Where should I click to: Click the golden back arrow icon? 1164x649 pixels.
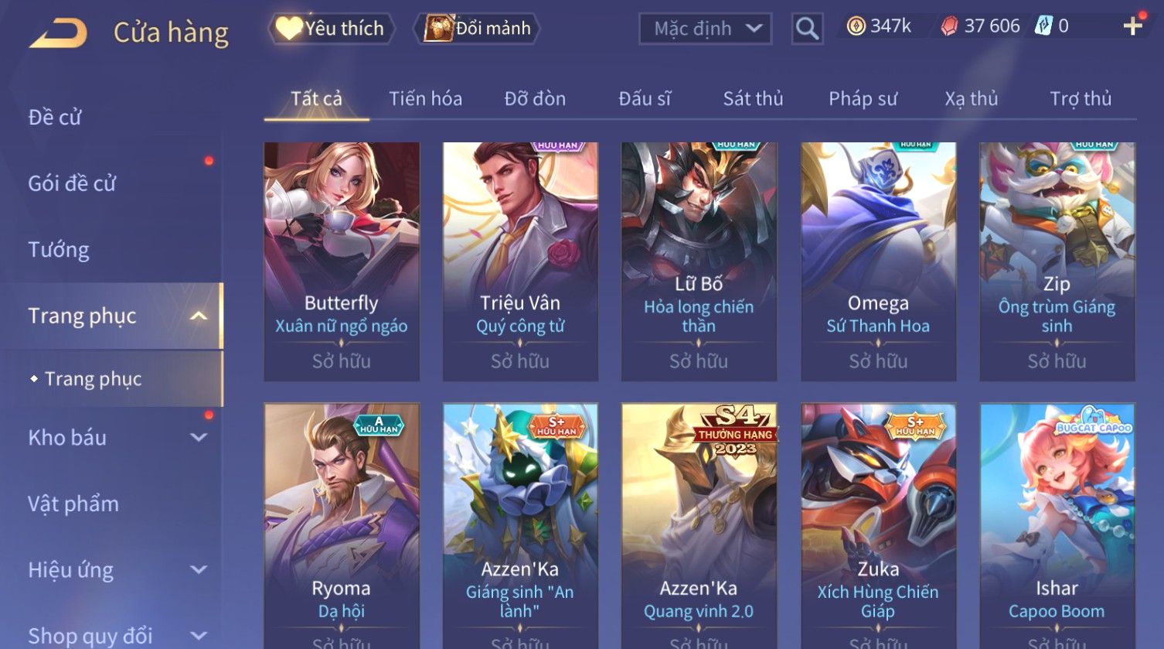pos(58,33)
